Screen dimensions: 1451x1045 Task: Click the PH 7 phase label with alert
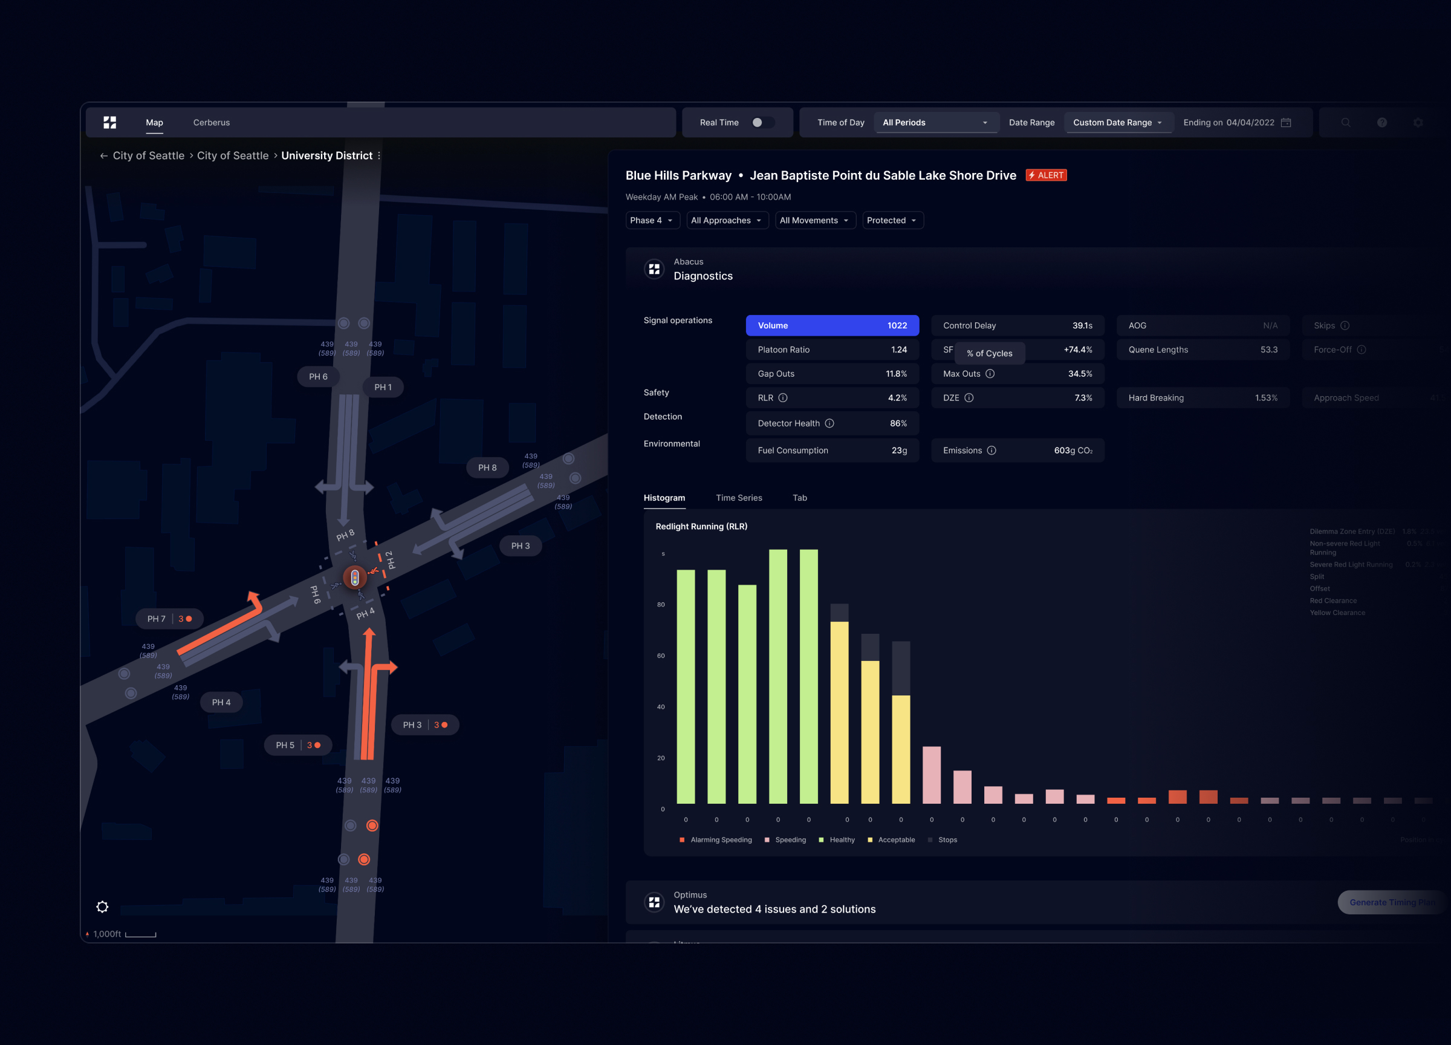click(x=169, y=619)
